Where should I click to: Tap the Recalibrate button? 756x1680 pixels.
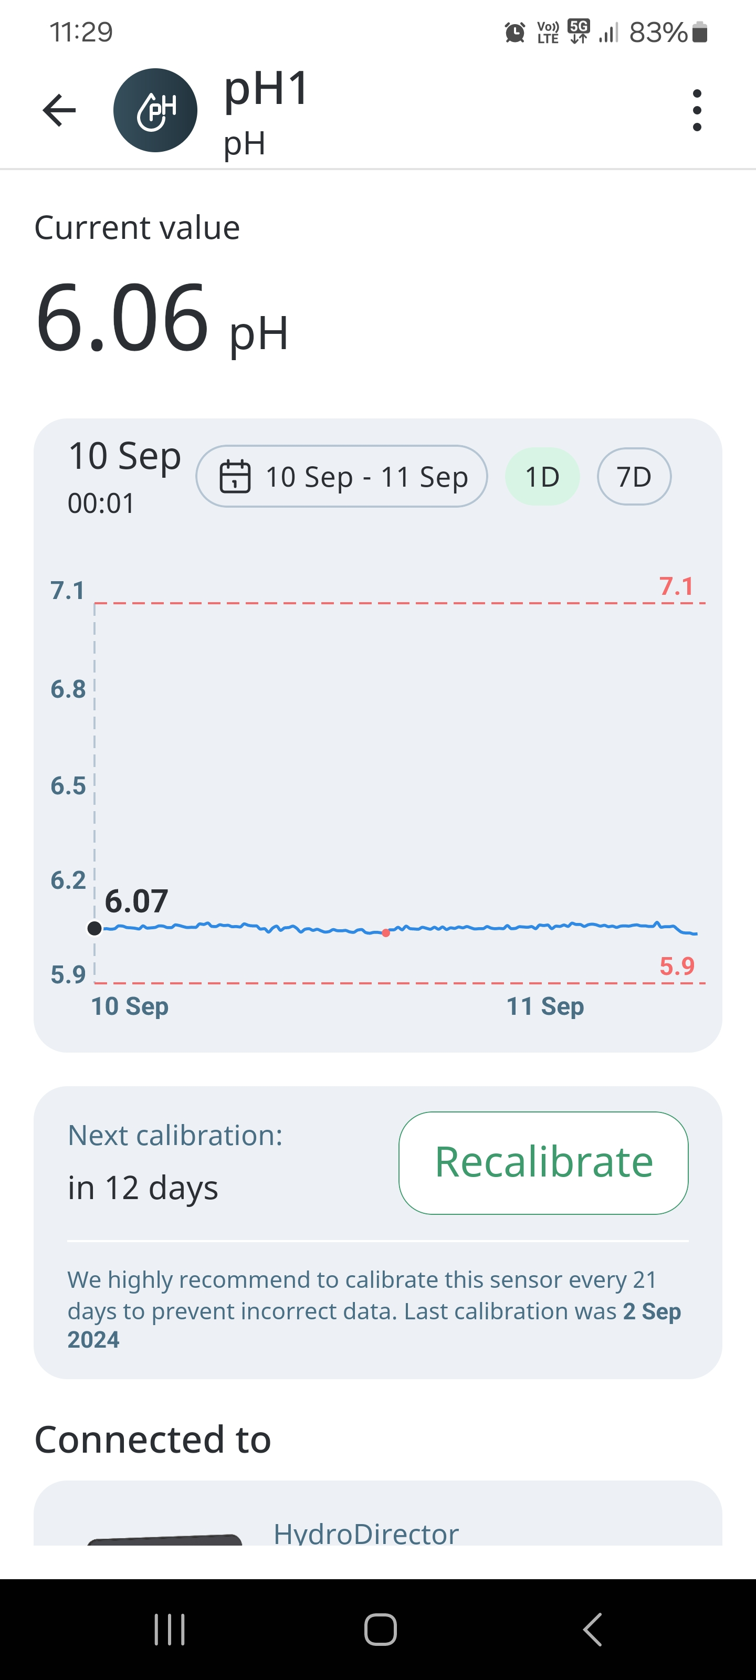543,1163
